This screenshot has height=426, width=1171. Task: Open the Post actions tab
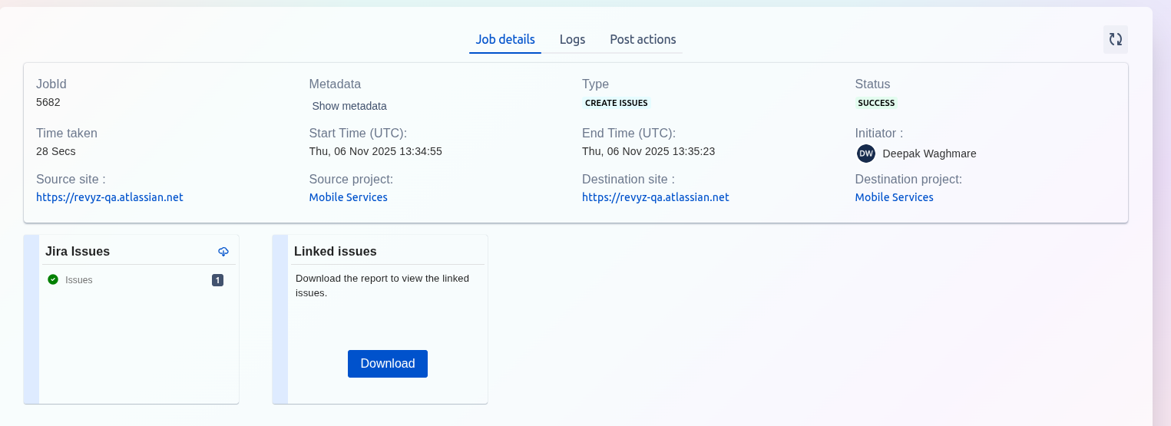click(x=643, y=39)
